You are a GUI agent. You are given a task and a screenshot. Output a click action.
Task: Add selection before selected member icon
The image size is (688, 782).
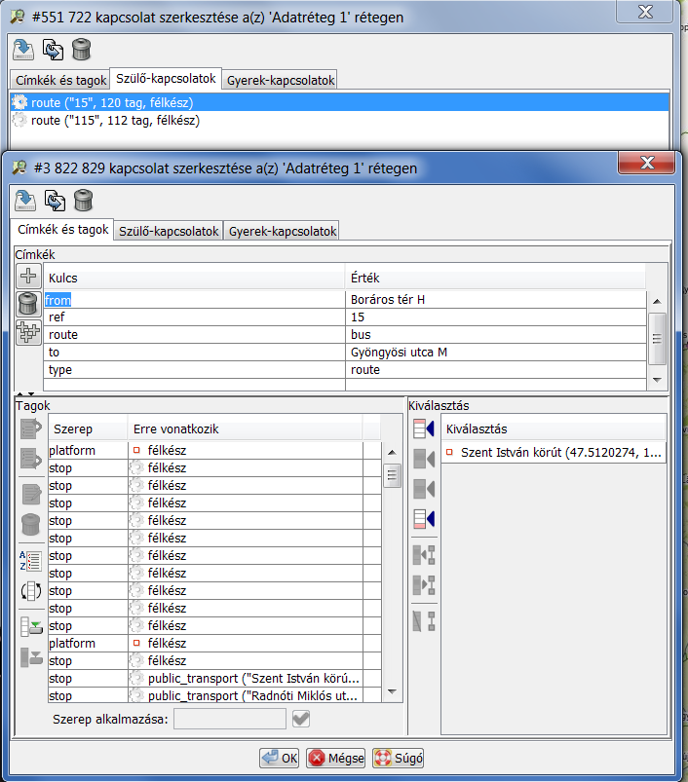pyautogui.click(x=424, y=459)
